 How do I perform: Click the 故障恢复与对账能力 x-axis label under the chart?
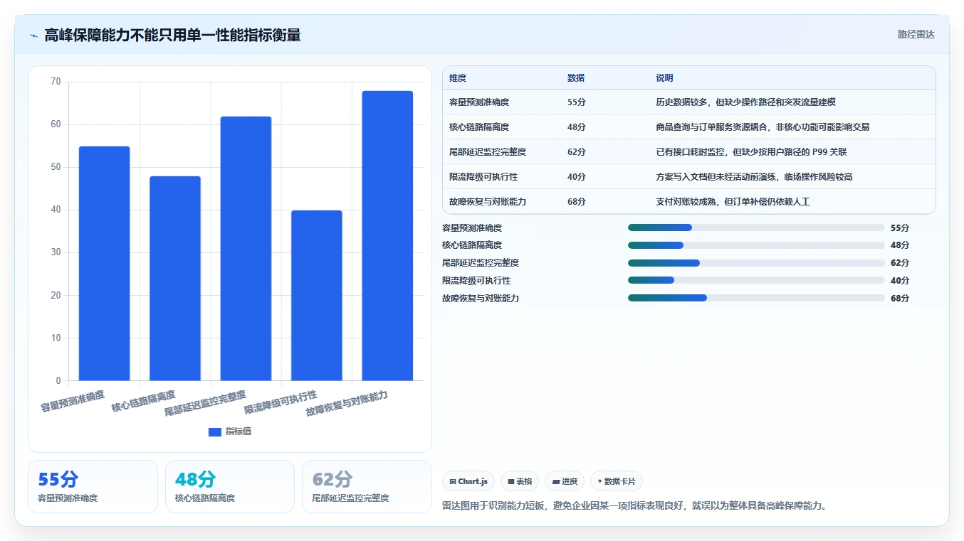pyautogui.click(x=347, y=403)
